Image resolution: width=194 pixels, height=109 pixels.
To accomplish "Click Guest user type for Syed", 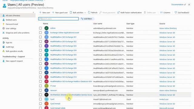I will [129, 99].
